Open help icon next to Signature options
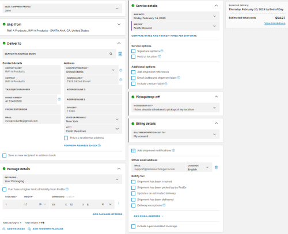The image size is (288, 234). (x=162, y=51)
